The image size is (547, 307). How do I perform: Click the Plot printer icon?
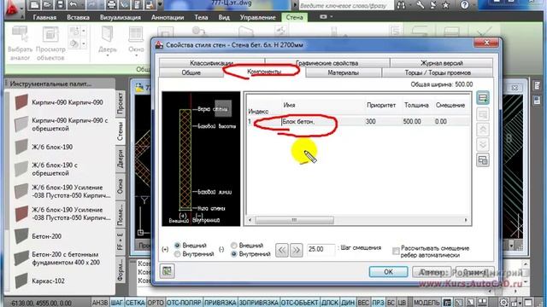111,5
